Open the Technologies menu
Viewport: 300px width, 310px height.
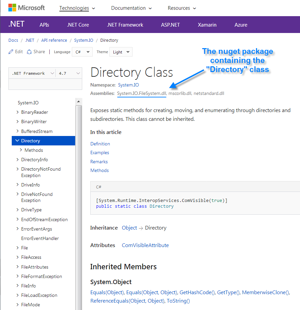coord(77,8)
